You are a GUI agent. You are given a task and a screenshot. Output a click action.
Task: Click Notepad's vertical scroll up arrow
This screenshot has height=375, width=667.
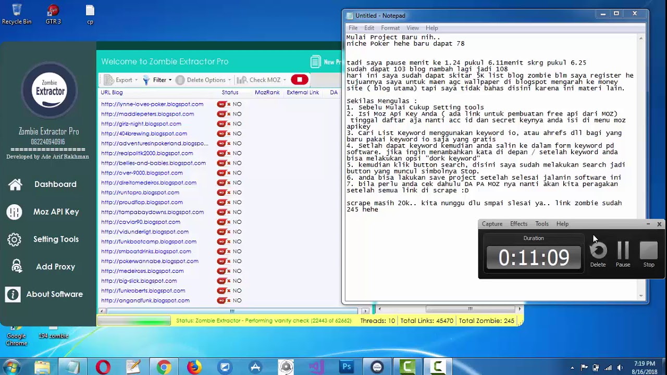pos(641,39)
